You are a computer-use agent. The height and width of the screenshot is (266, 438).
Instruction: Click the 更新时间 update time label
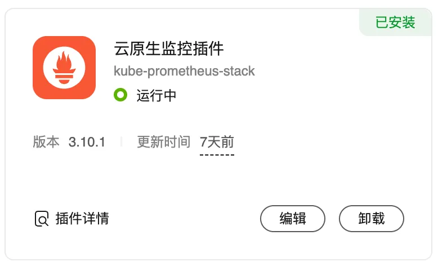tap(164, 142)
